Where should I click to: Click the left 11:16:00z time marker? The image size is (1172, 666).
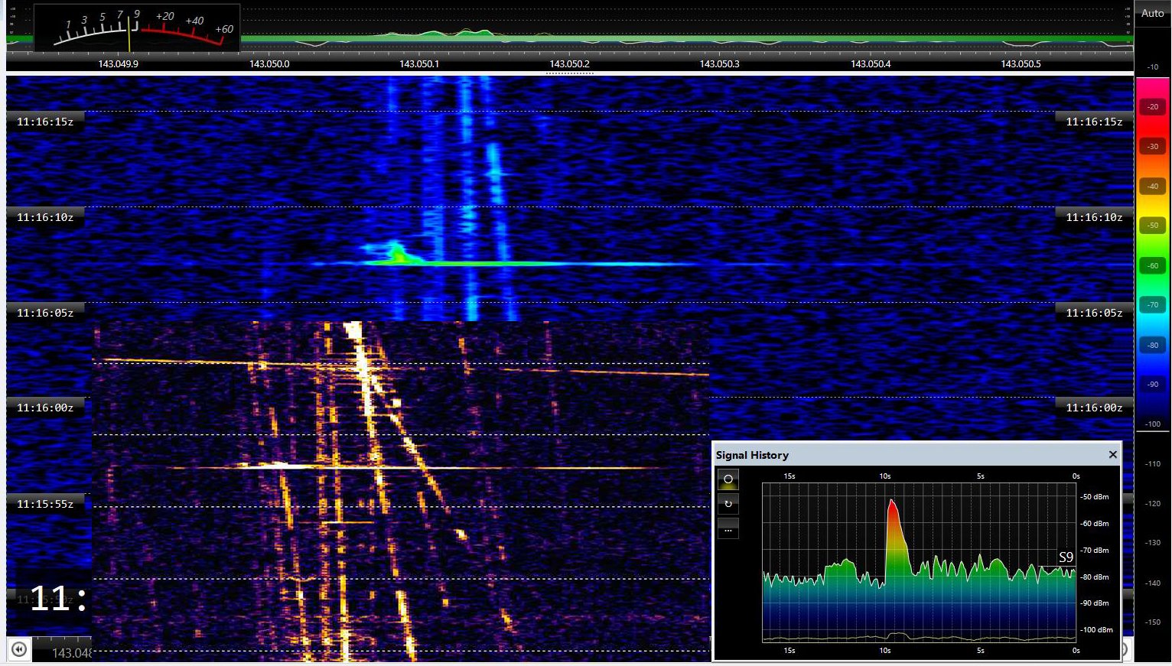(45, 408)
